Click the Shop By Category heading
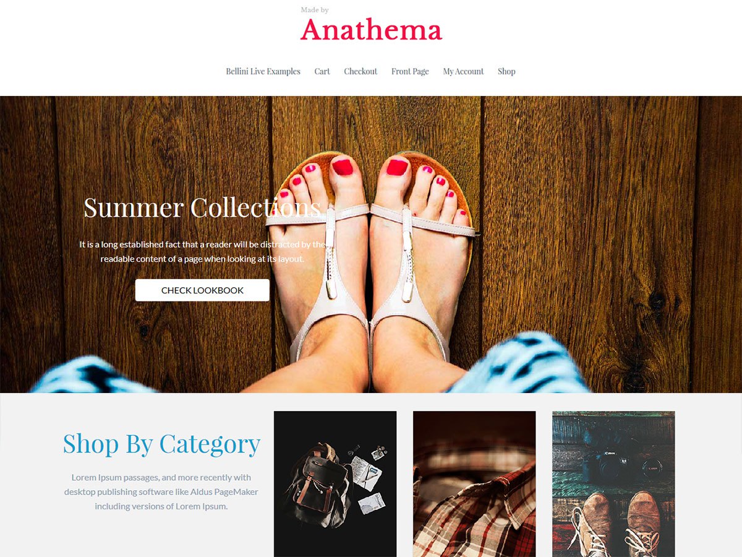 click(x=161, y=444)
